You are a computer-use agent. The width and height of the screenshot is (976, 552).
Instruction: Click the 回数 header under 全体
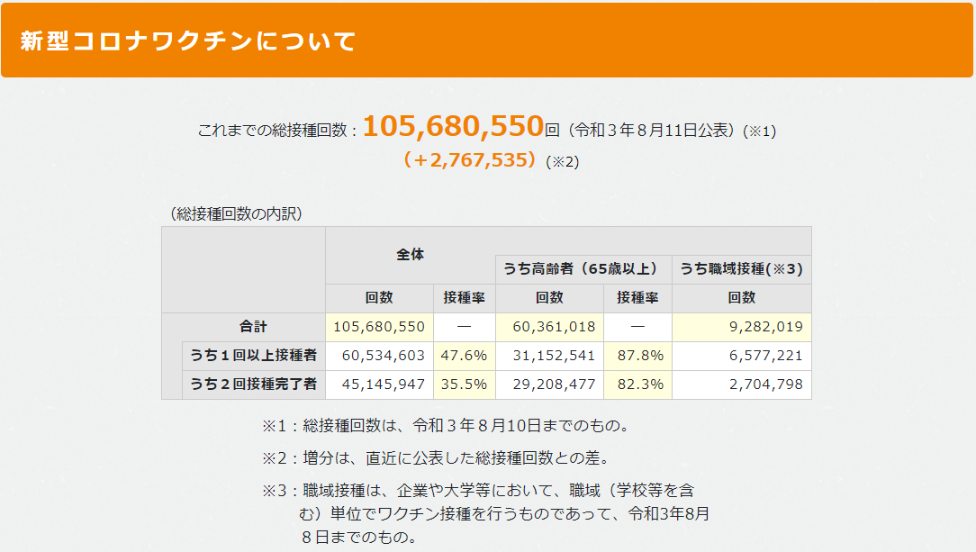coord(377,297)
